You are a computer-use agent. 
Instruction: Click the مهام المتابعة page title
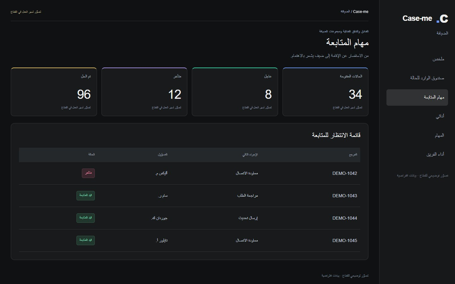click(x=347, y=43)
